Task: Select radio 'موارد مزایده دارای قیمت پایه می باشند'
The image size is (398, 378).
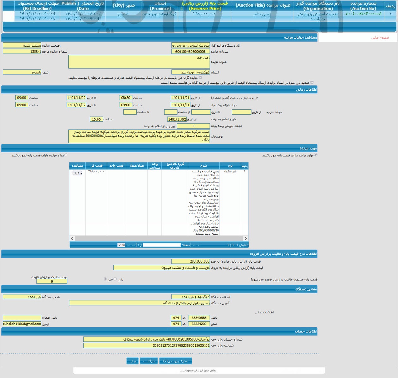Action: (316, 155)
